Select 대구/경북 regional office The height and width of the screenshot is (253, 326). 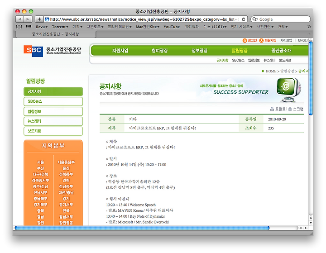click(x=40, y=174)
